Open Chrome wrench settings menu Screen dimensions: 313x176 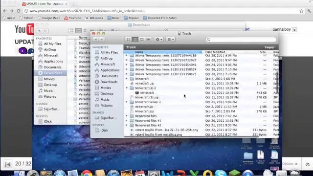click(x=309, y=11)
